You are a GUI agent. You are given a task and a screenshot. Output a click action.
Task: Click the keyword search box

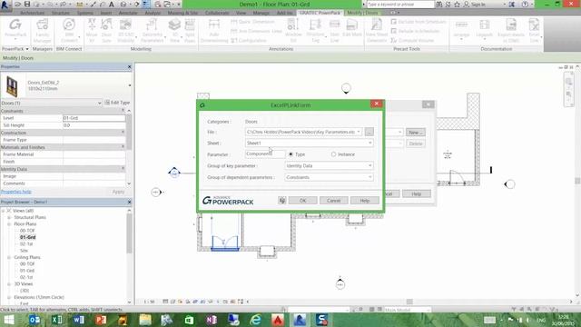[x=400, y=4]
